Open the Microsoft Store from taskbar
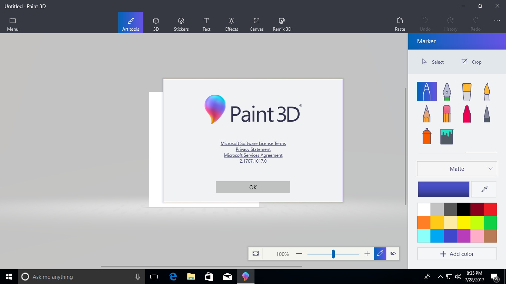506x284 pixels. coord(209,277)
